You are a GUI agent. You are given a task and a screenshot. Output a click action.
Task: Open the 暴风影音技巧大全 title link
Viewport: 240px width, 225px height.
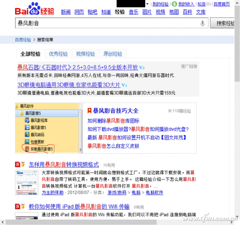tap(116, 111)
